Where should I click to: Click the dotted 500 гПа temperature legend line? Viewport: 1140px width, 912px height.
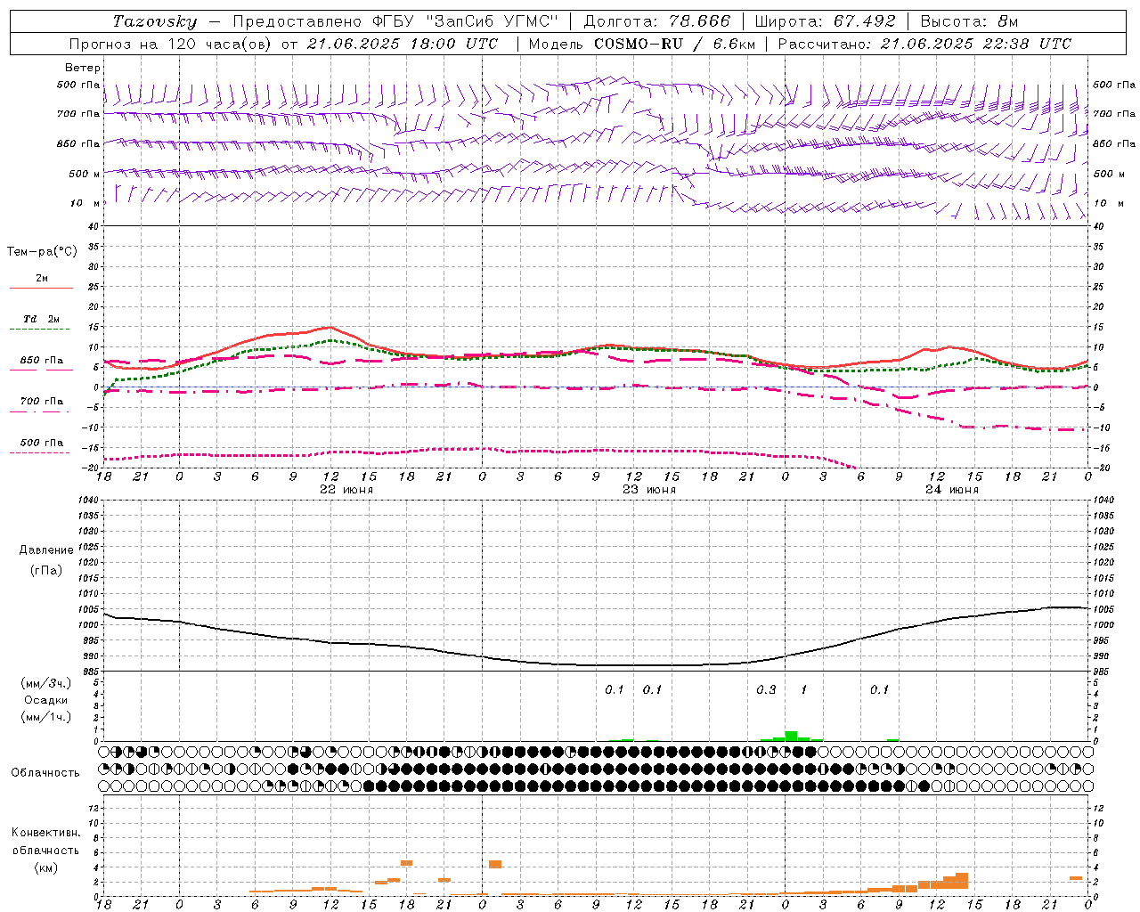[40, 453]
